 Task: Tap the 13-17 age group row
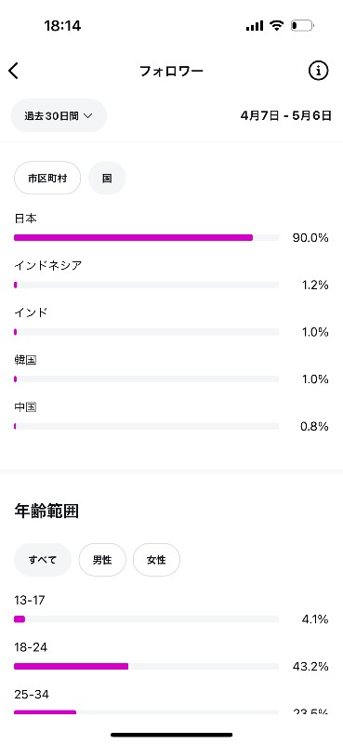(171, 610)
